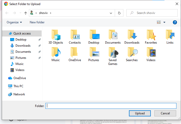
Task: Cancel the folder upload dialog
Action: tap(165, 113)
